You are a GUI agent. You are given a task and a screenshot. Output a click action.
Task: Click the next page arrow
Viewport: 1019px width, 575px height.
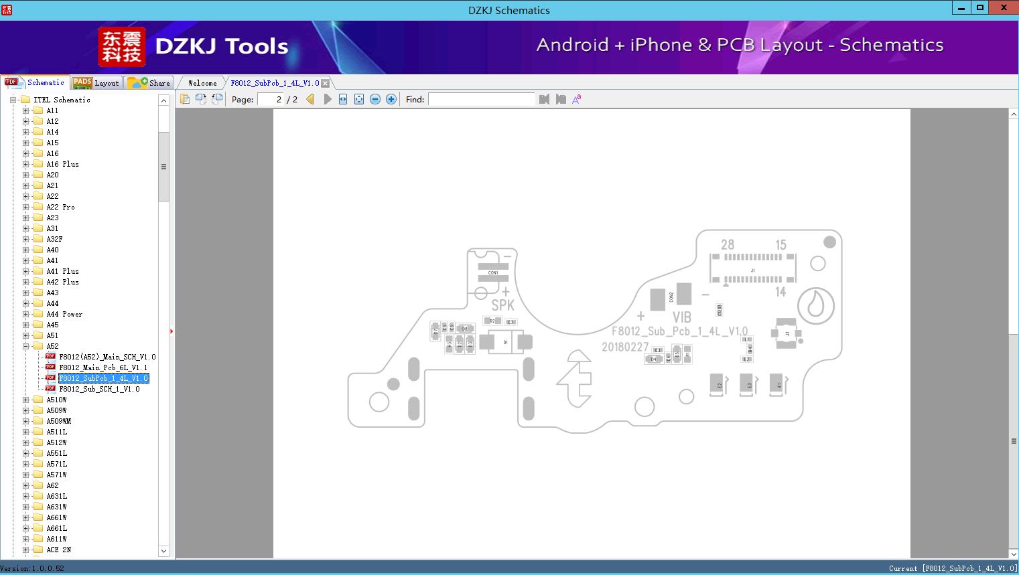(x=327, y=99)
